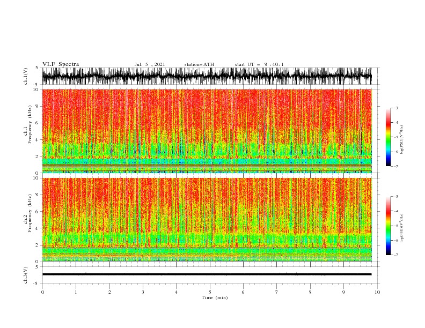Screen dimensions: 425x328
Task: Click the "-5" label on ch.2 colorbar
Action: [x=395, y=226]
